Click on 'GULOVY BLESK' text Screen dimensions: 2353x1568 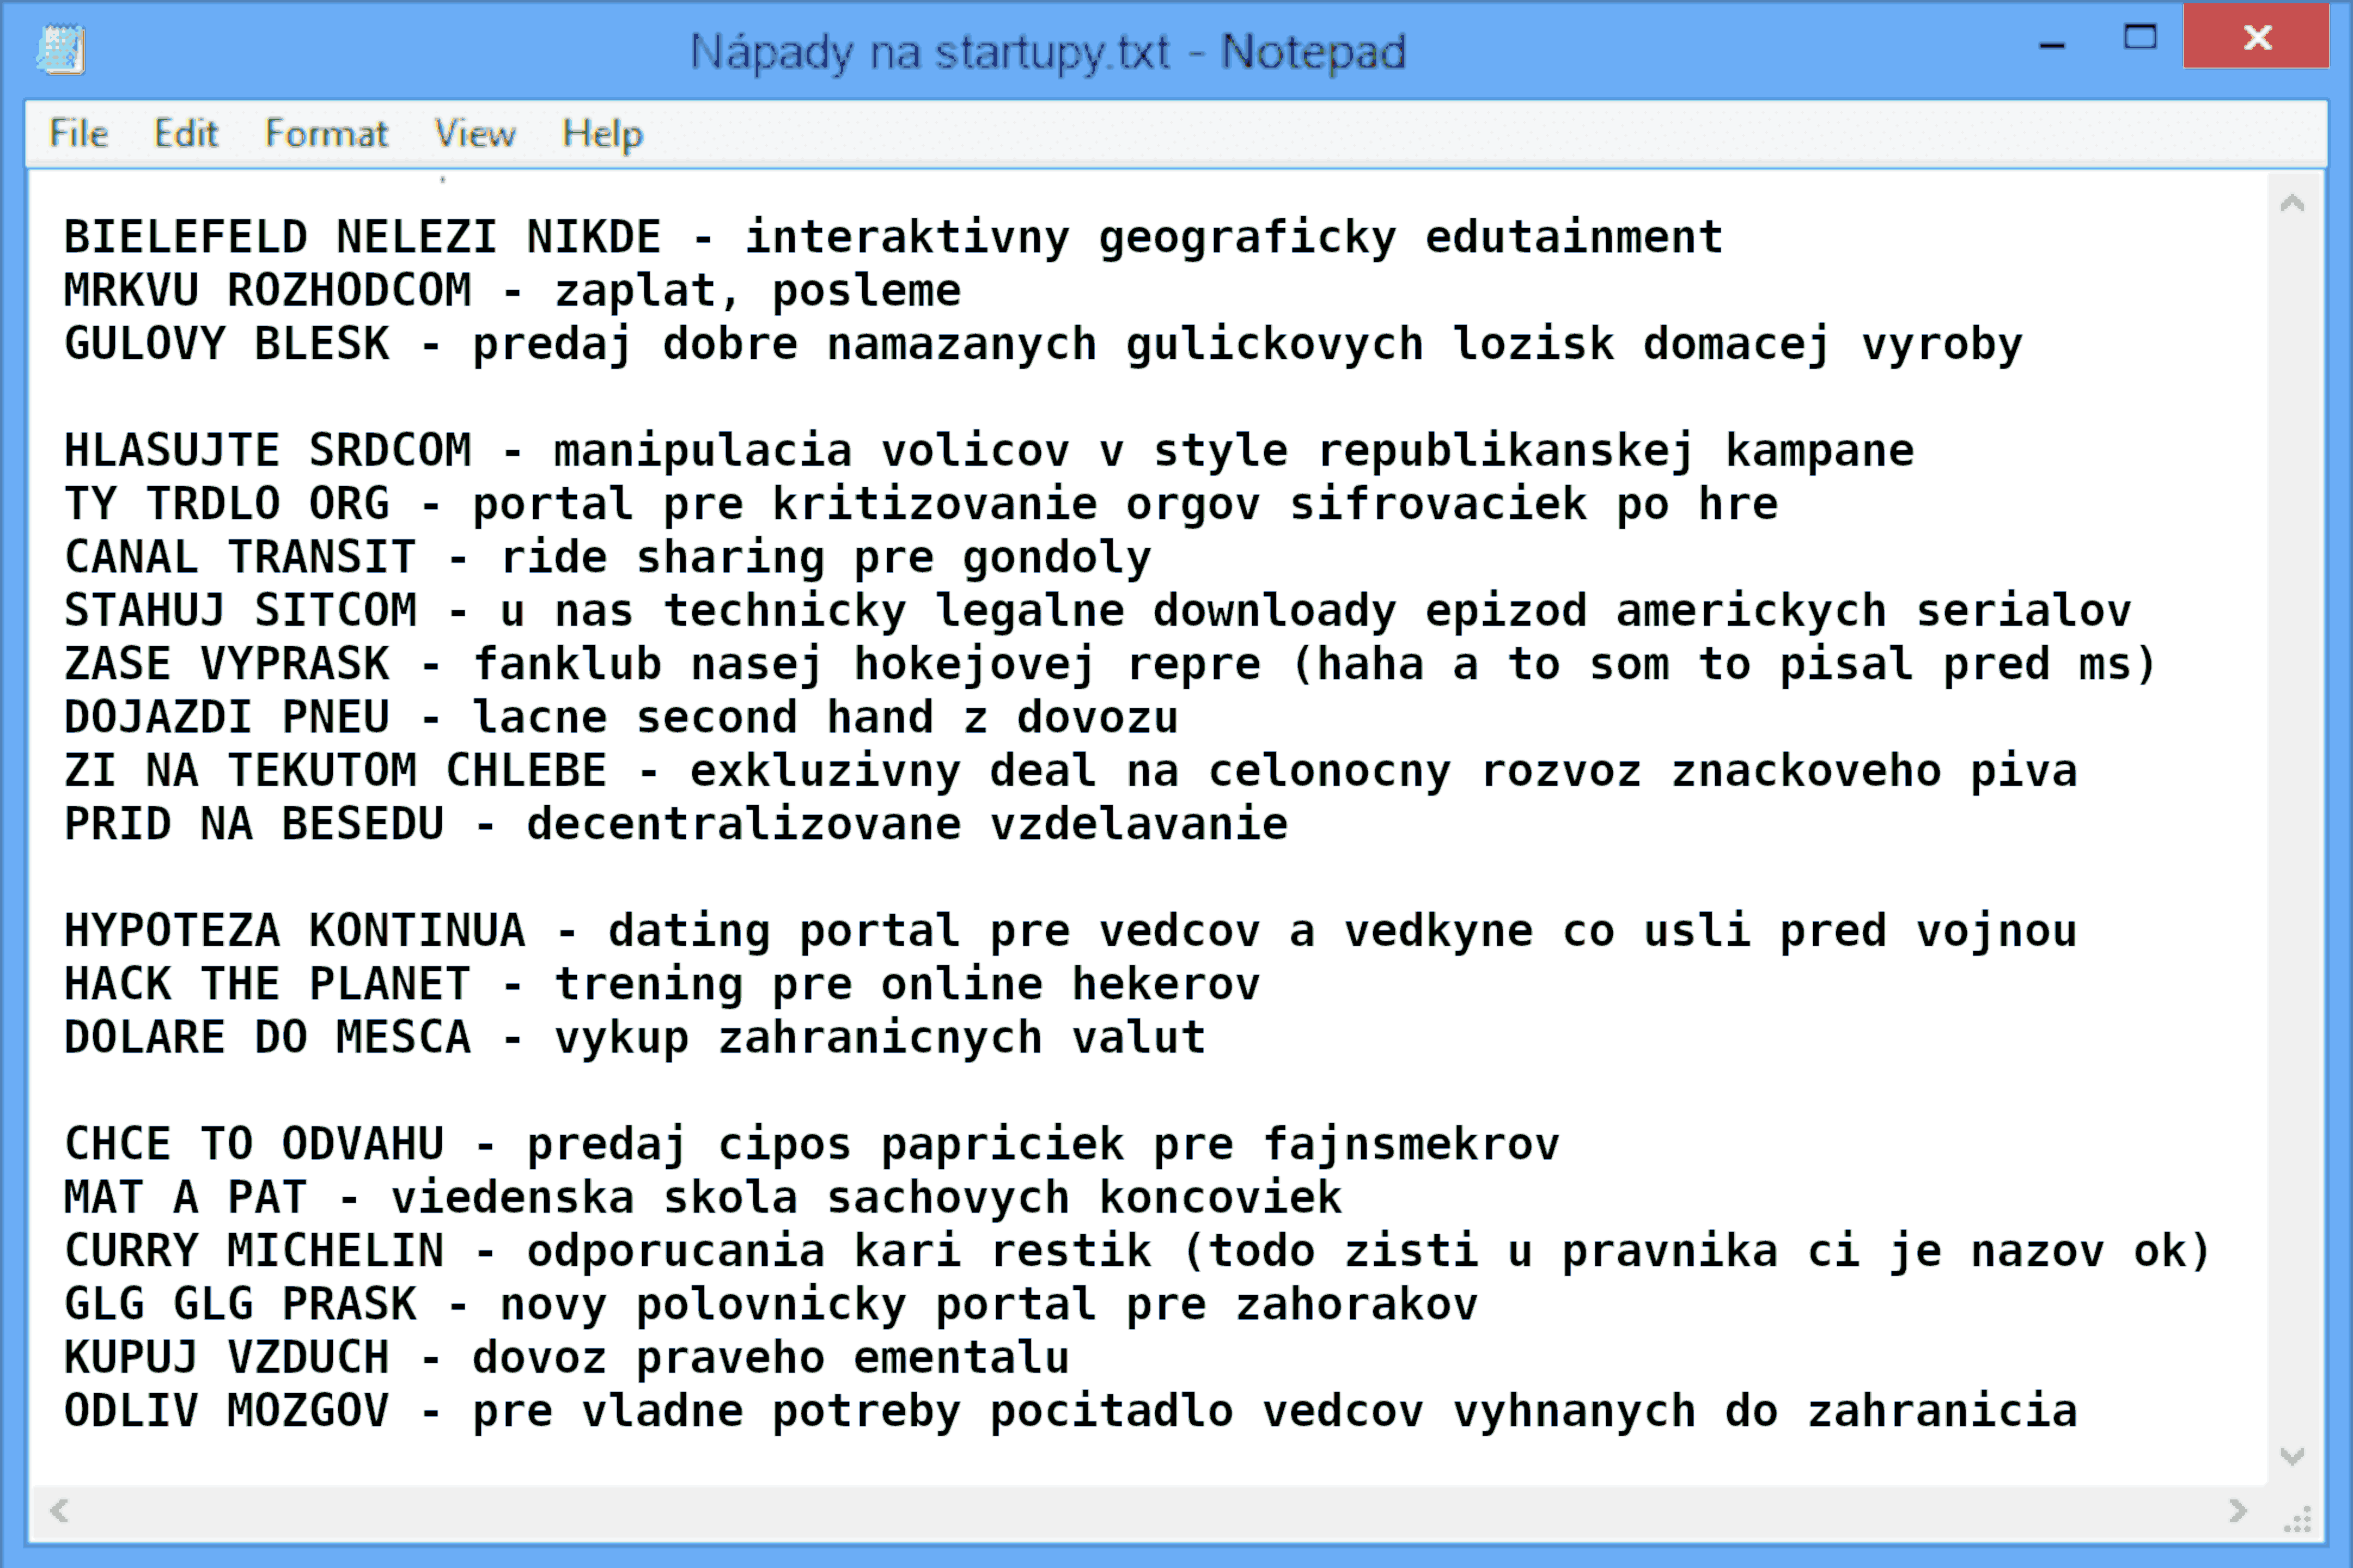click(x=226, y=344)
